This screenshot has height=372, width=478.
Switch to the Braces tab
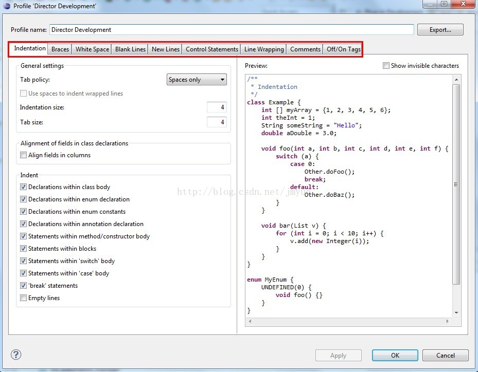click(60, 49)
